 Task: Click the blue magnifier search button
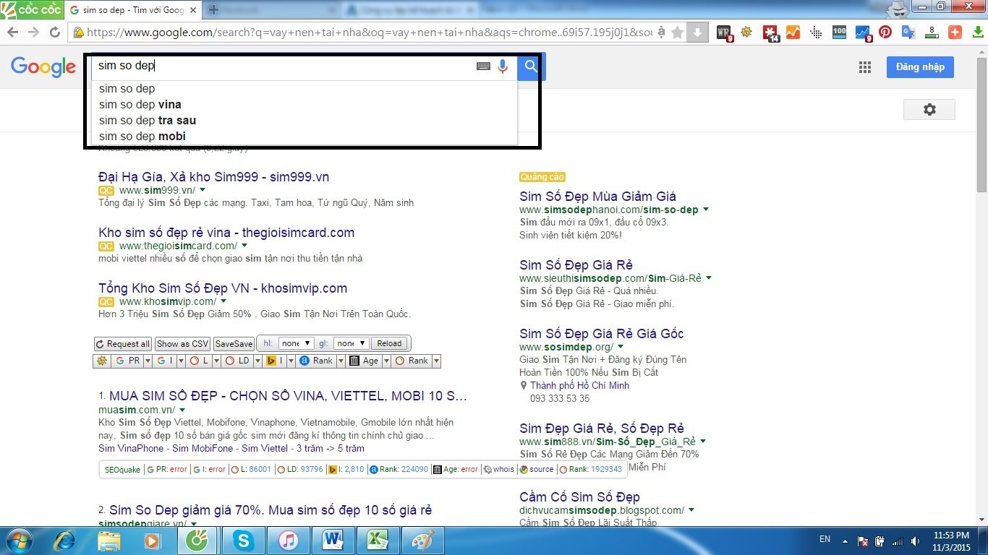click(532, 66)
